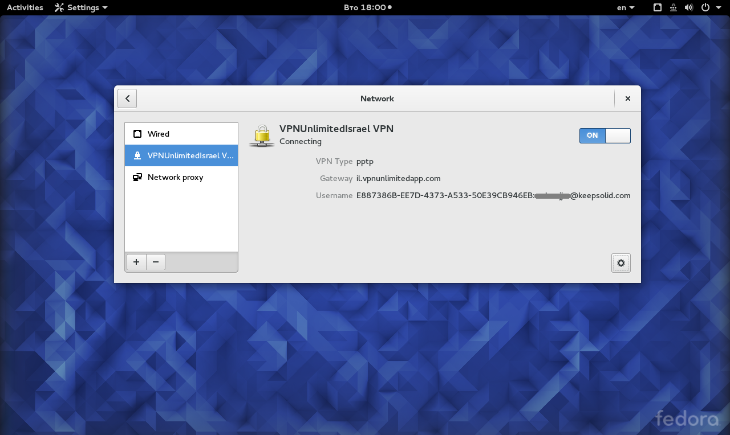Viewport: 730px width, 435px height.
Task: Click the Network window title
Action: pos(377,99)
